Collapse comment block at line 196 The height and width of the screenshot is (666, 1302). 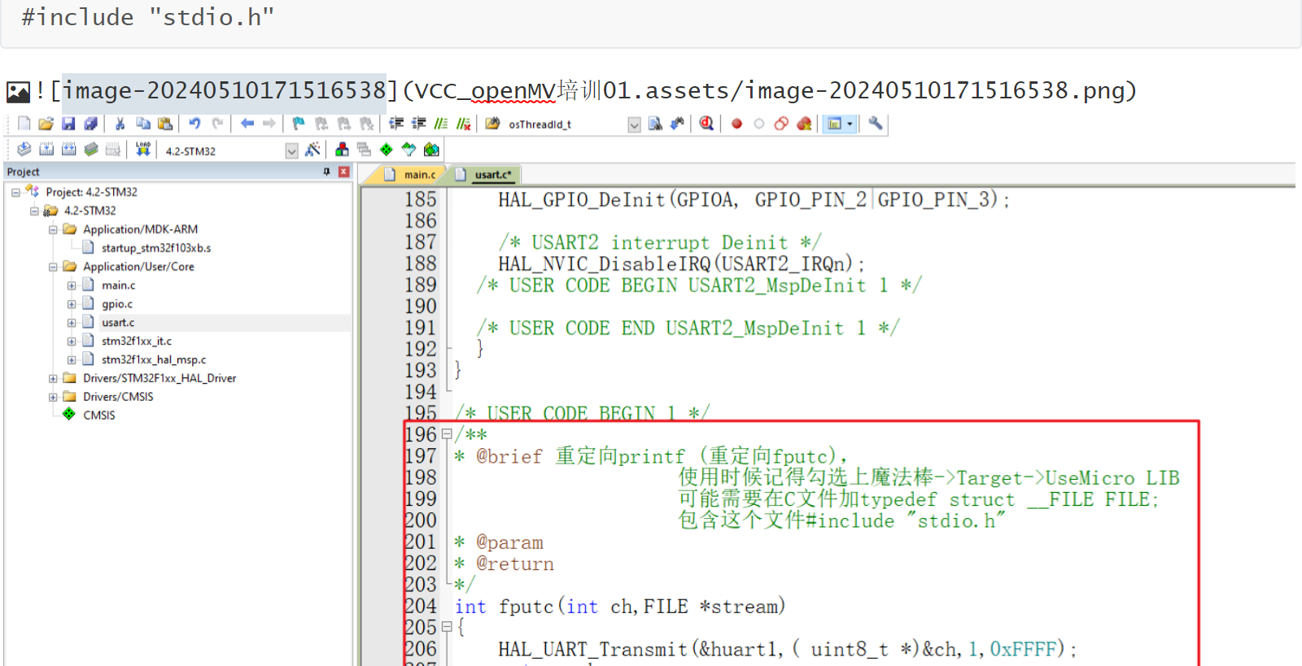tap(447, 434)
